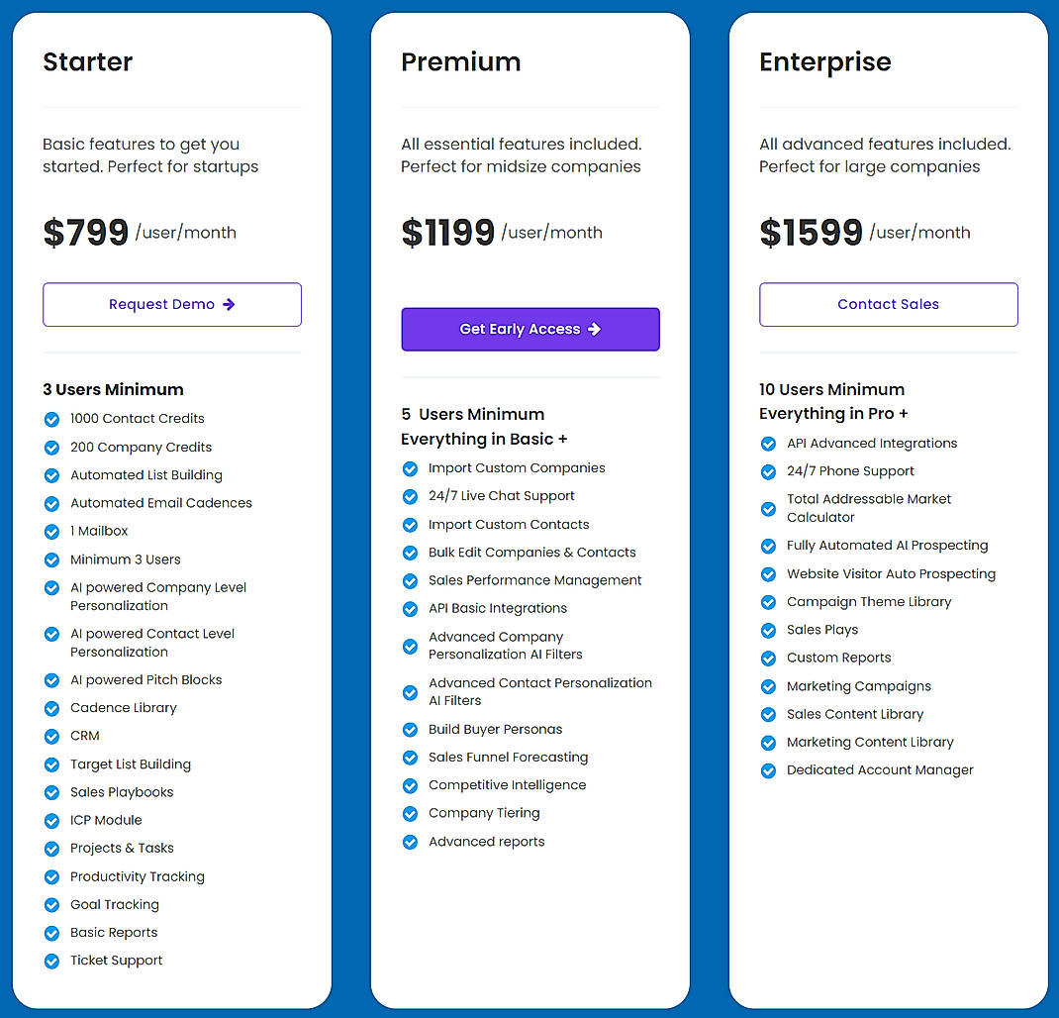Viewport: 1059px width, 1018px height.
Task: Click the $1199 per user price text
Action: click(447, 232)
